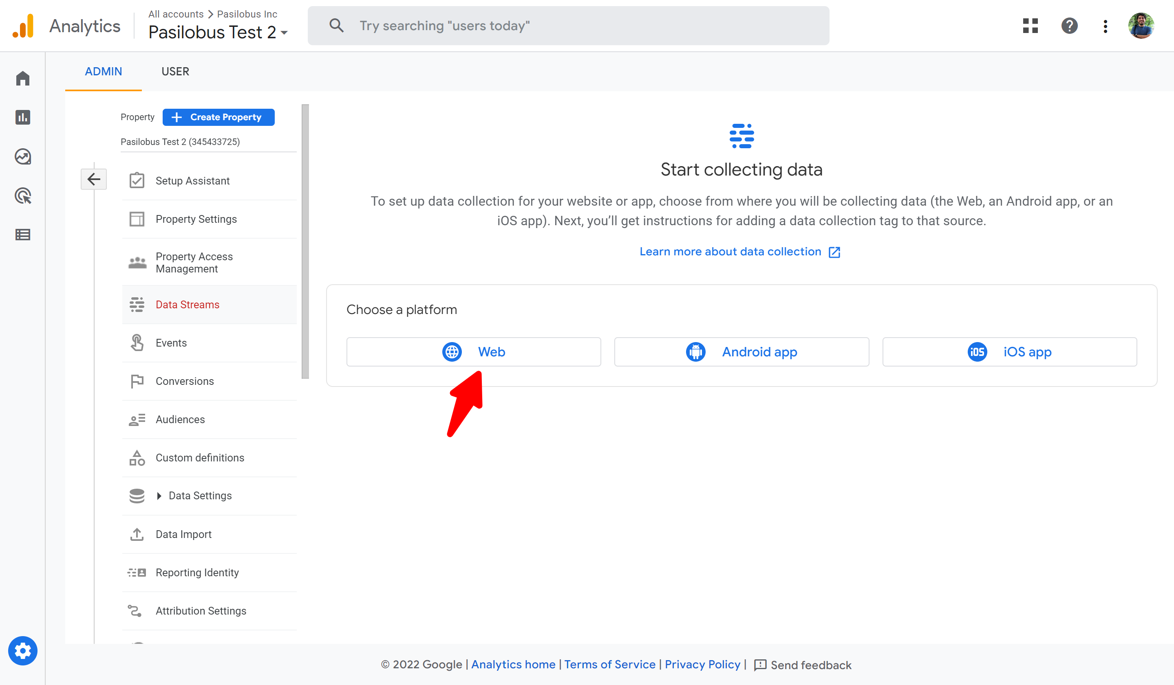Open the Help question mark icon
This screenshot has width=1174, height=685.
(1069, 26)
